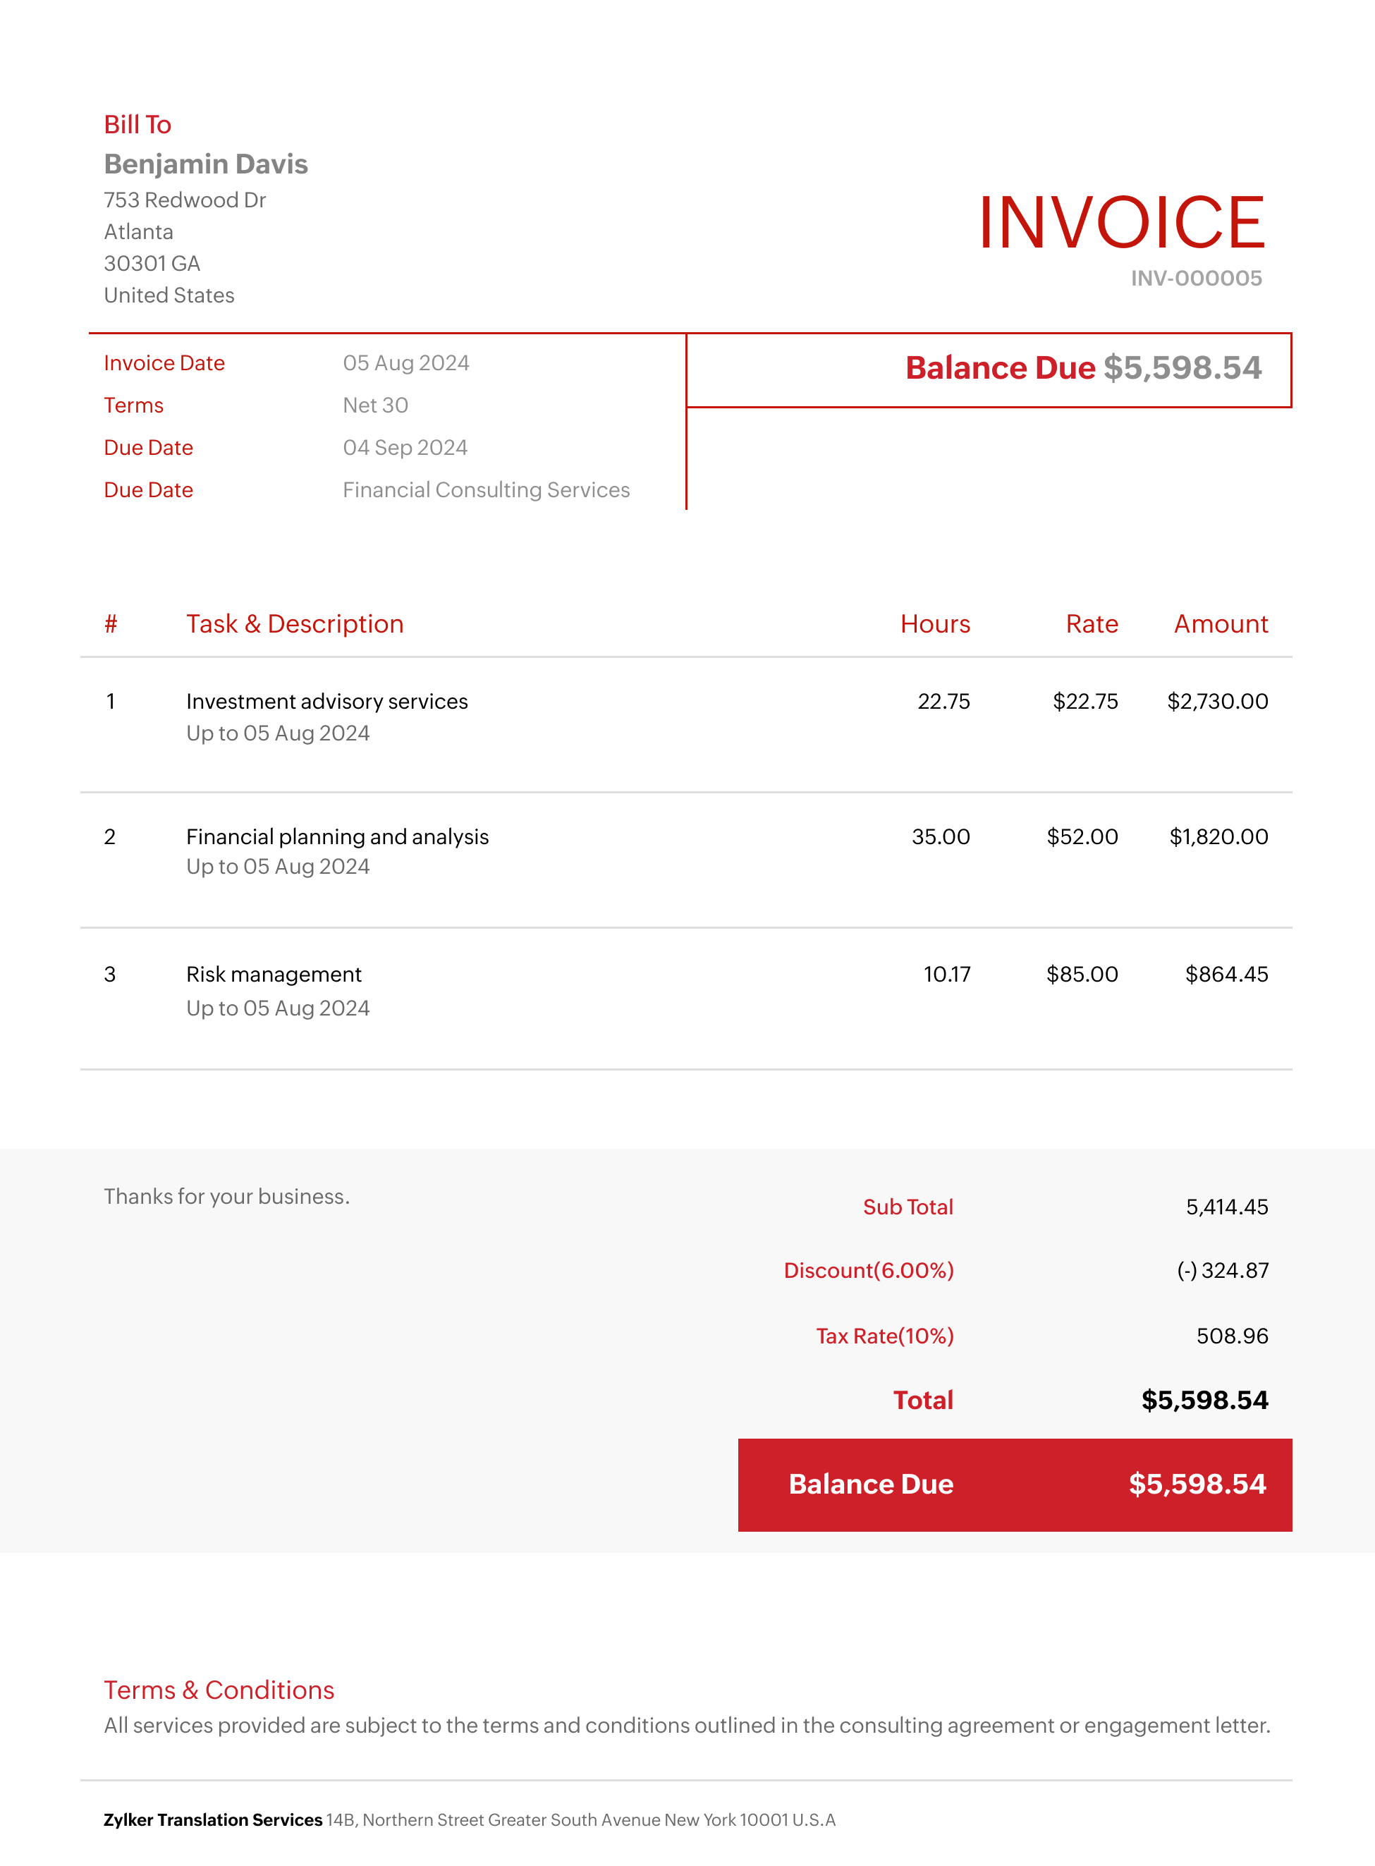Select the Investment advisory services line item
This screenshot has height=1866, width=1375.
pyautogui.click(x=327, y=702)
